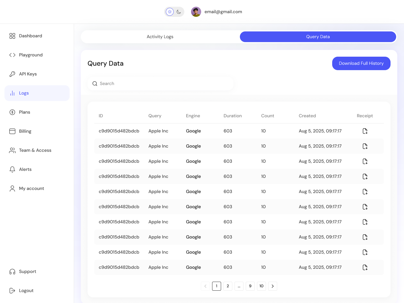Viewport: 404px width, 303px height.
Task: Switch to dark mode with the moon toggle
Action: [179, 12]
